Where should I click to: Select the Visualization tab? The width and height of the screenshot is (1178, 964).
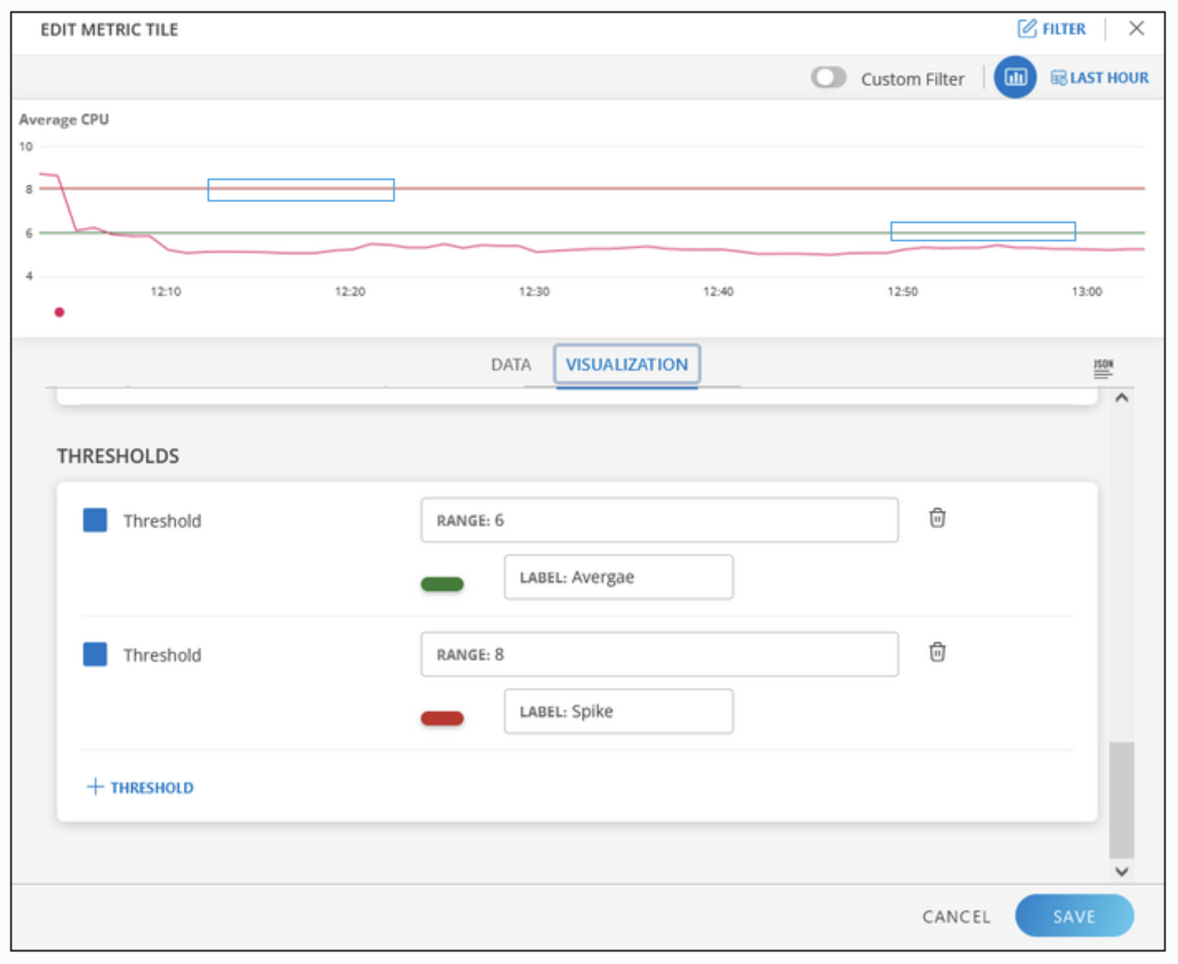pyautogui.click(x=627, y=364)
